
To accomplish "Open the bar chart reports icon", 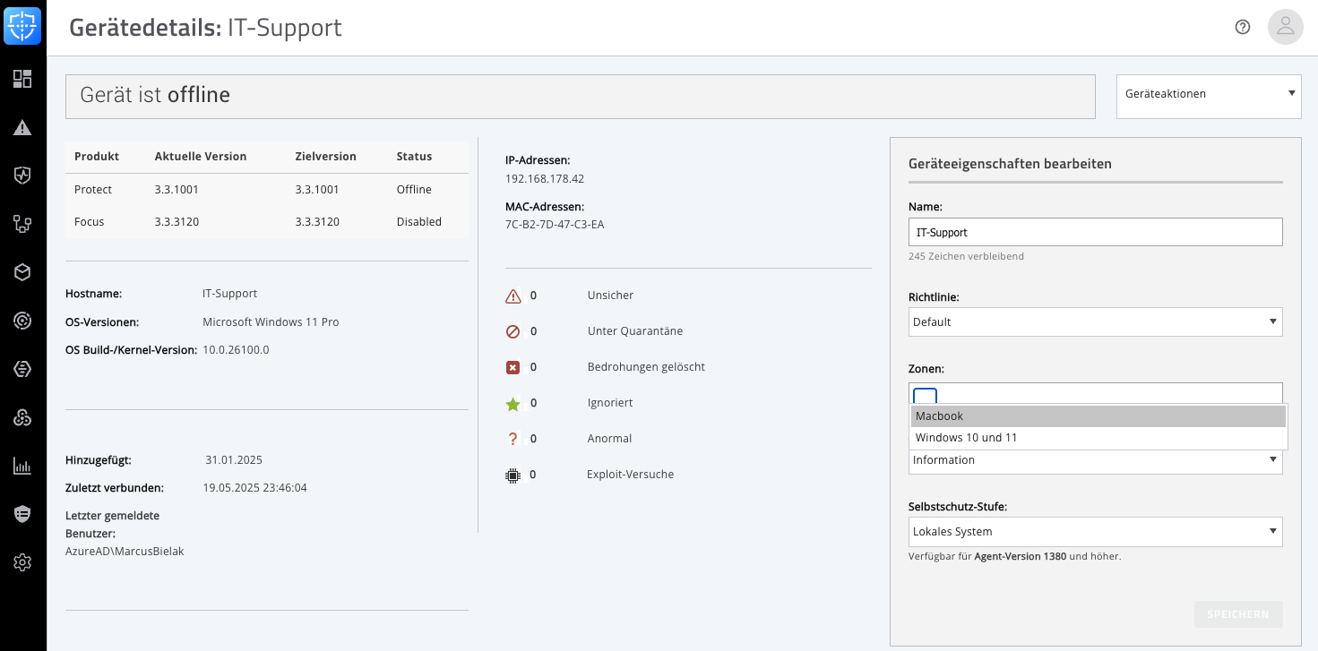I will coord(22,466).
